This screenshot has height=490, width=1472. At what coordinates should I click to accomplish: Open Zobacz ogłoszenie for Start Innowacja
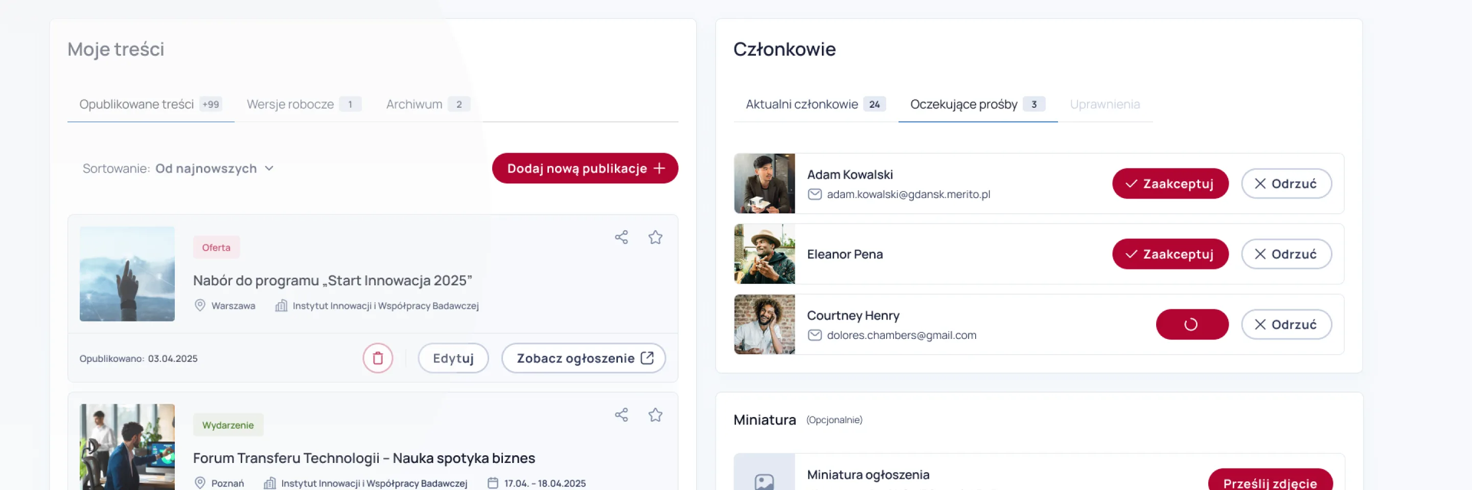[583, 358]
